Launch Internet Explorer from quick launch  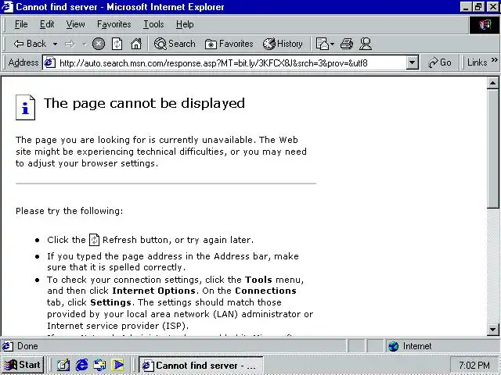(x=81, y=365)
